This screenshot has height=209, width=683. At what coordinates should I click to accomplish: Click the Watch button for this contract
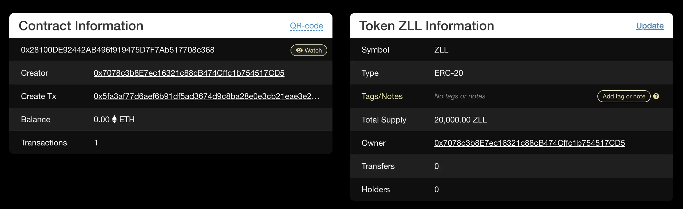(308, 50)
